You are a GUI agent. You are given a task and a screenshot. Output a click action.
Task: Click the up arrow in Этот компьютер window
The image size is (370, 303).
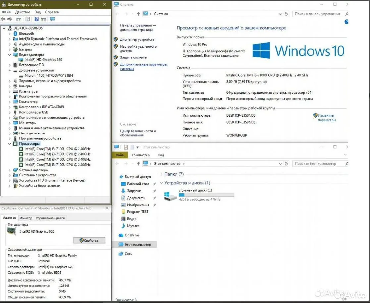[138, 164]
